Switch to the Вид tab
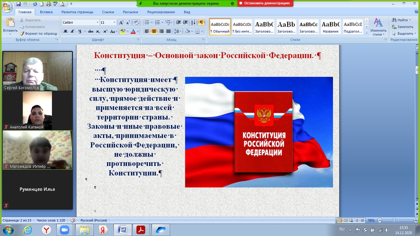The width and height of the screenshot is (420, 236). pyautogui.click(x=187, y=12)
